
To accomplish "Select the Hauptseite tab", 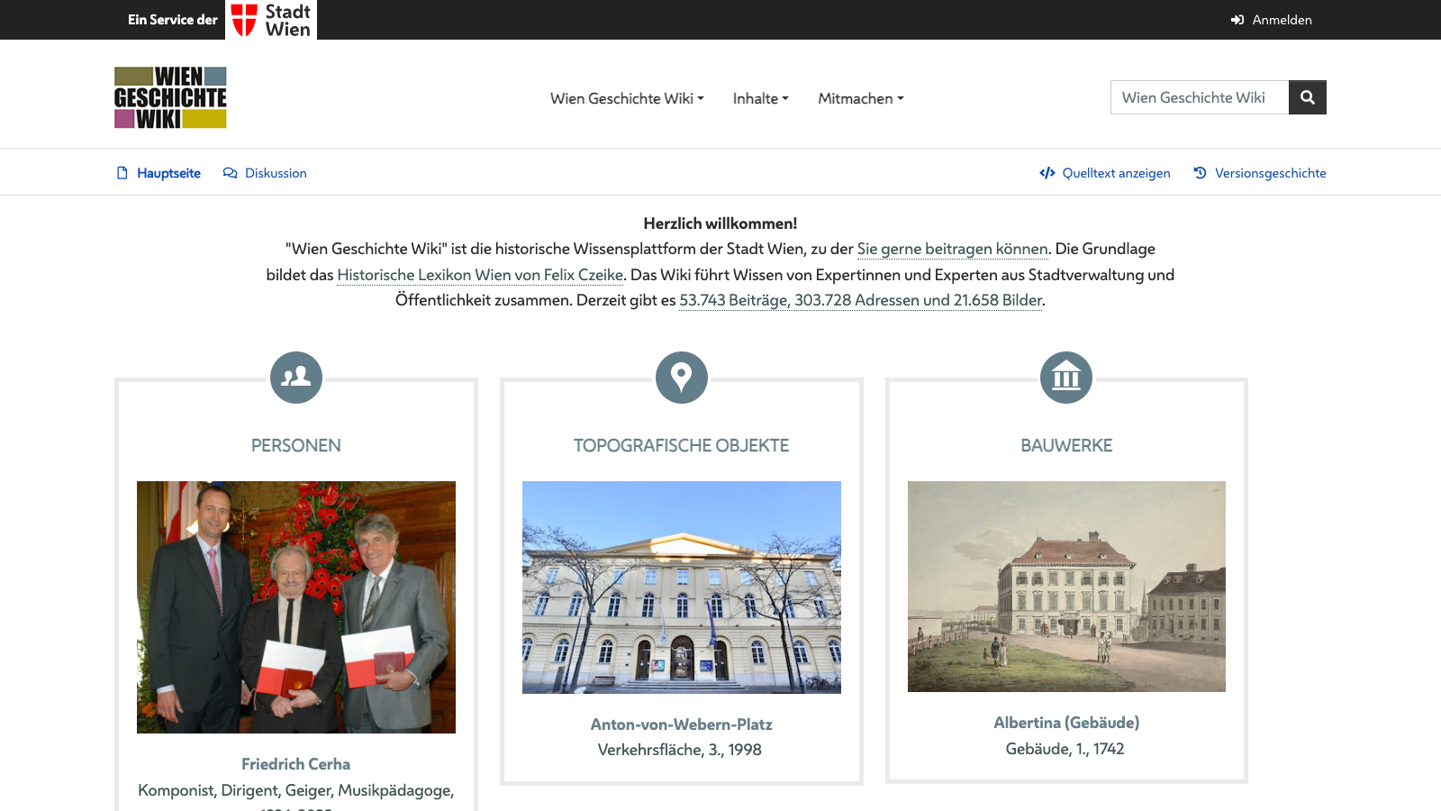I will pos(168,172).
